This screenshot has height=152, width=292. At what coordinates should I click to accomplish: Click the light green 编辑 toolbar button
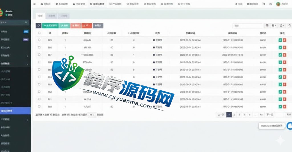tap(65, 26)
